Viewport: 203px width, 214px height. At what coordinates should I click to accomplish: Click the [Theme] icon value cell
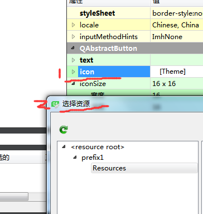[177, 72]
